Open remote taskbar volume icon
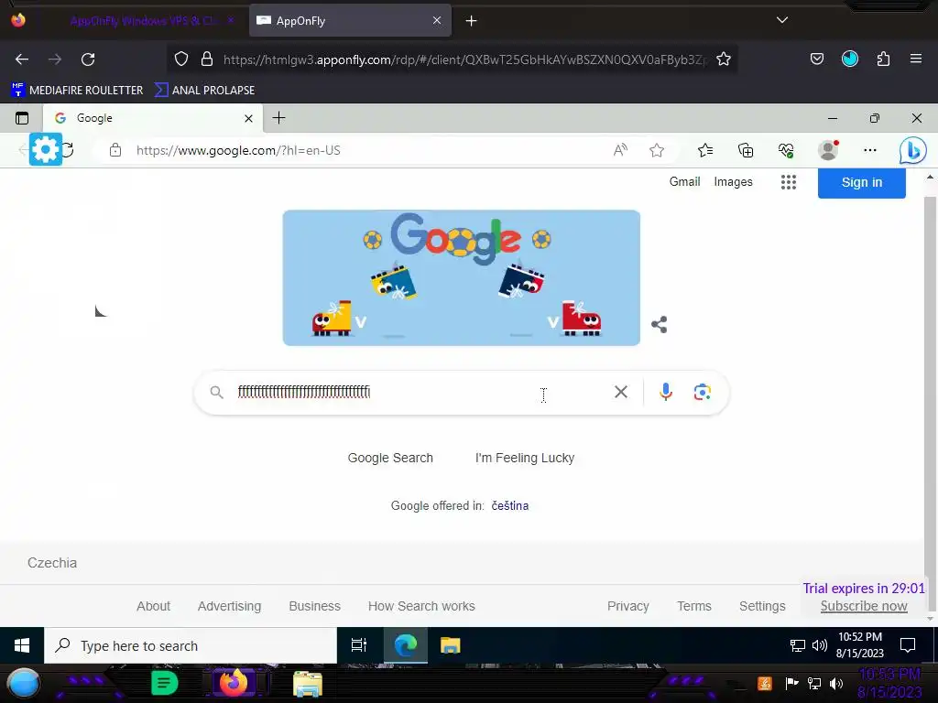The width and height of the screenshot is (938, 703). pyautogui.click(x=820, y=645)
